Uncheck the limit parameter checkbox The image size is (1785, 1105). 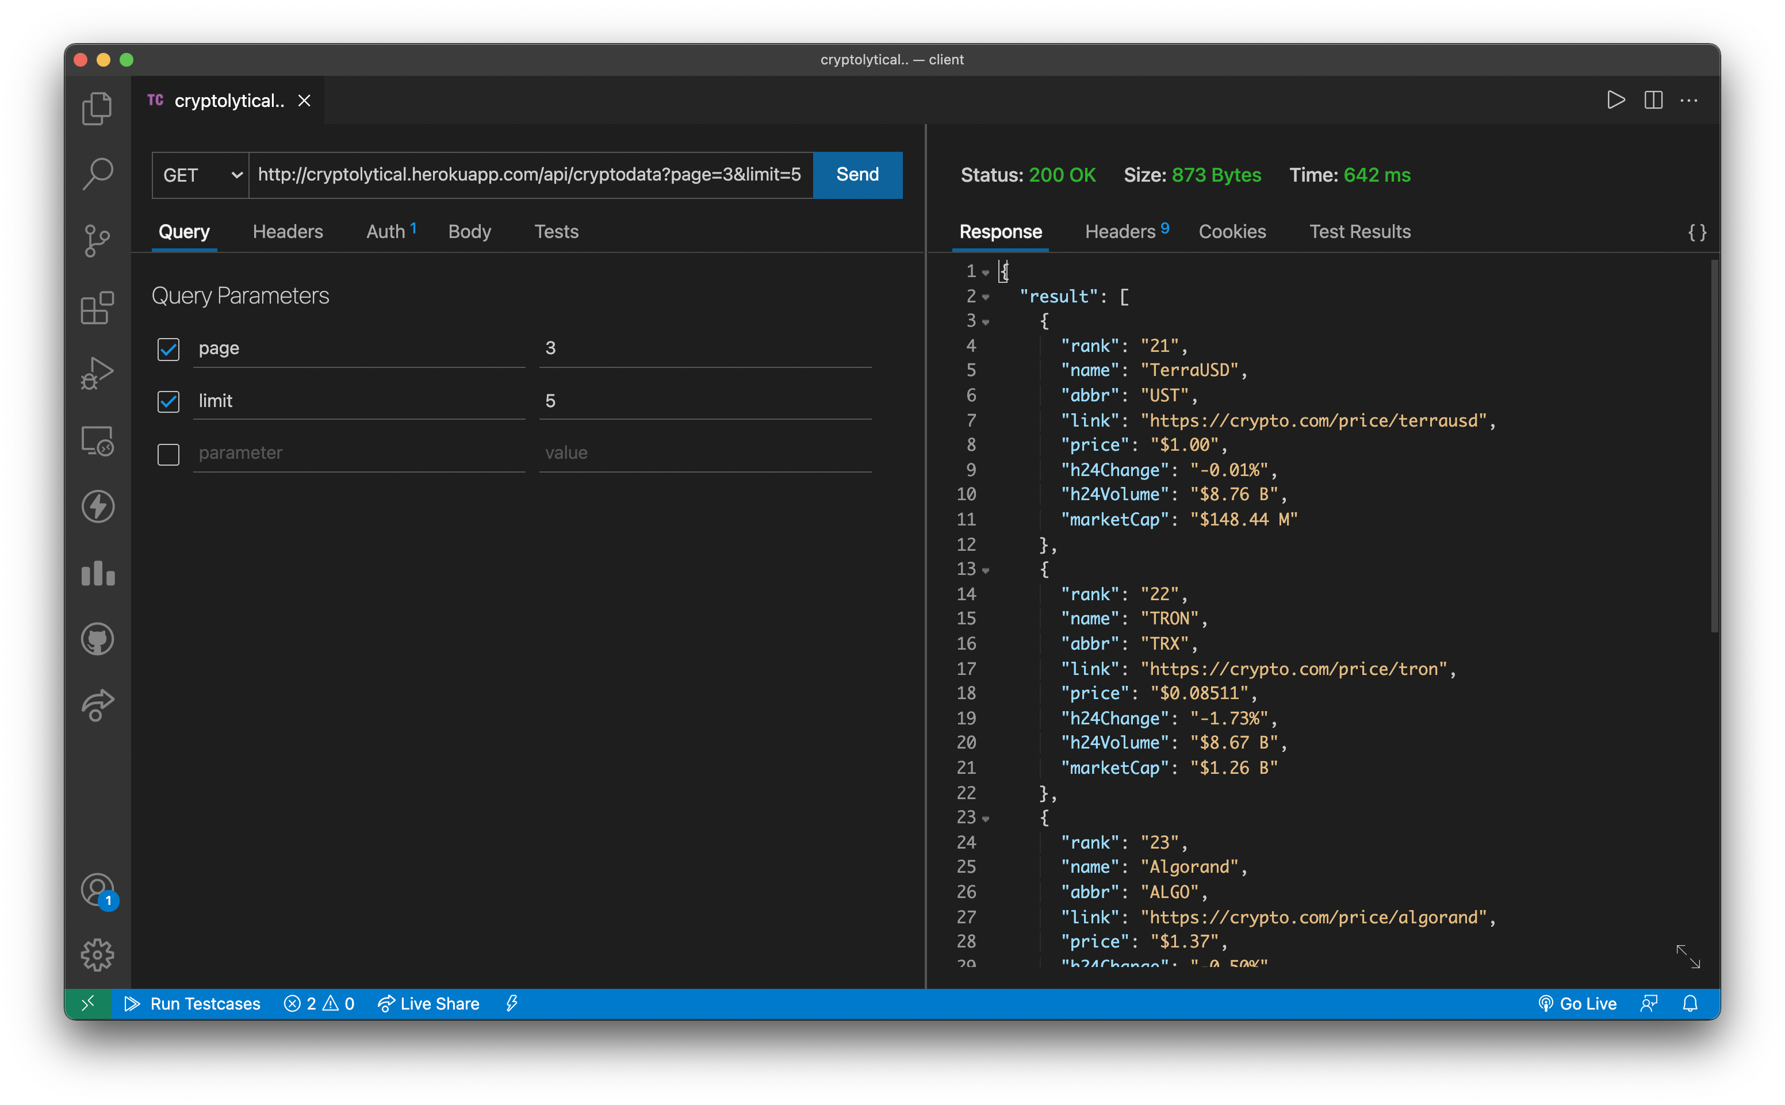(168, 401)
